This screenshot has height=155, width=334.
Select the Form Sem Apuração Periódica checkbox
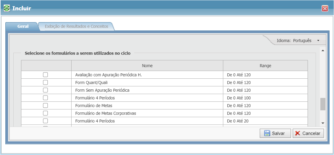pos(45,90)
